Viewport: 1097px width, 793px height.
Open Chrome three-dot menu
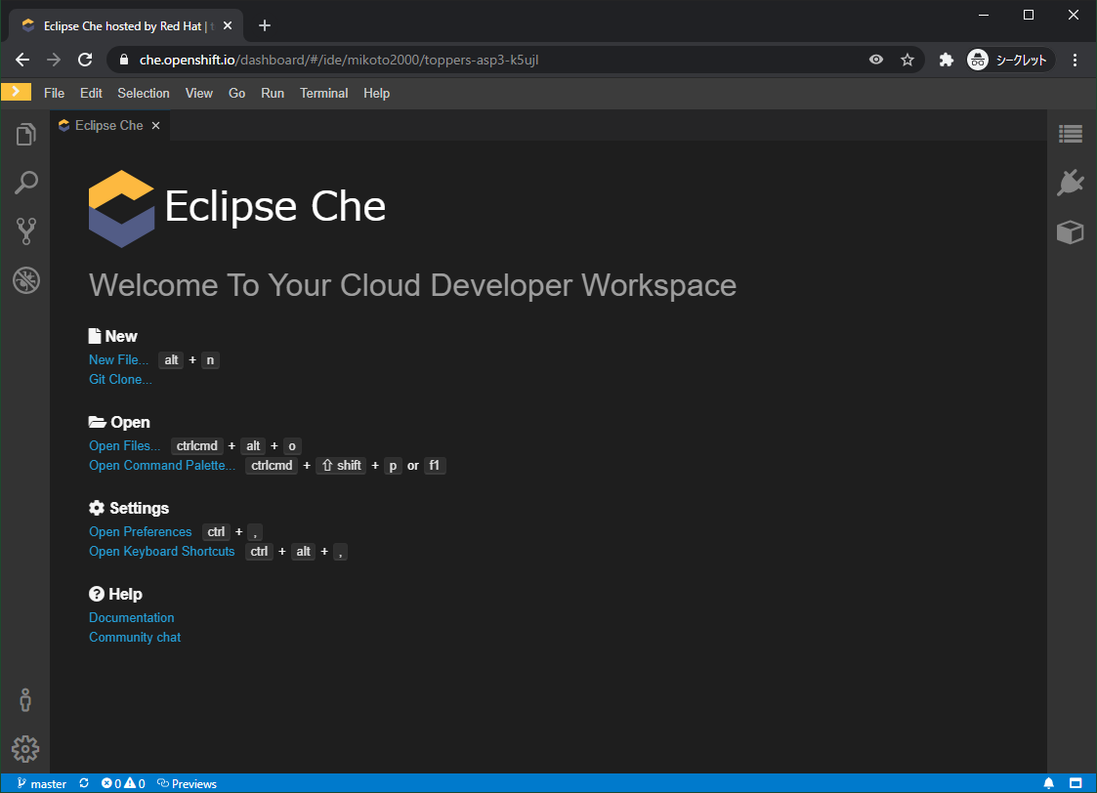coord(1076,61)
